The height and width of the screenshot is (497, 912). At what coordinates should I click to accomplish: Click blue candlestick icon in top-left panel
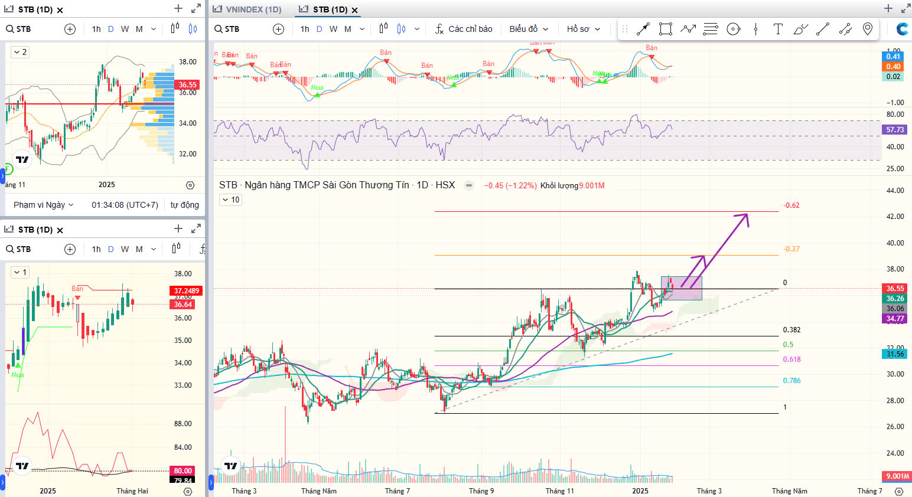pyautogui.click(x=193, y=29)
